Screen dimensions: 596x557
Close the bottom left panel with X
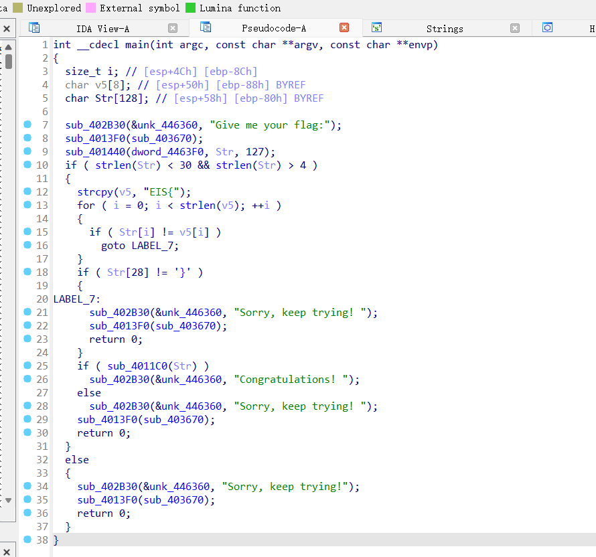7,552
